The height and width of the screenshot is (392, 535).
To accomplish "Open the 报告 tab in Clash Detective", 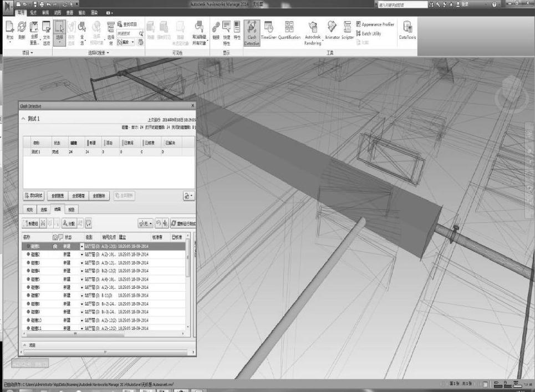I will click(72, 210).
